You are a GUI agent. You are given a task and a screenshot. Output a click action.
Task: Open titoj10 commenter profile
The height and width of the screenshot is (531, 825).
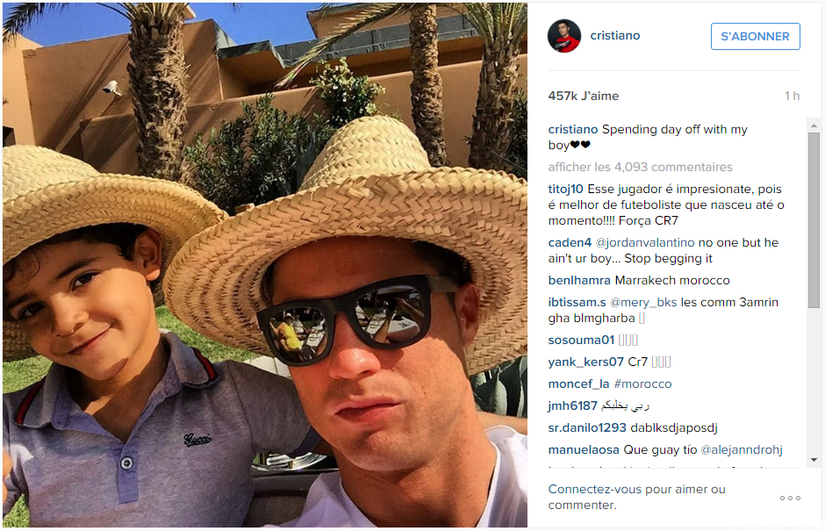(x=565, y=189)
